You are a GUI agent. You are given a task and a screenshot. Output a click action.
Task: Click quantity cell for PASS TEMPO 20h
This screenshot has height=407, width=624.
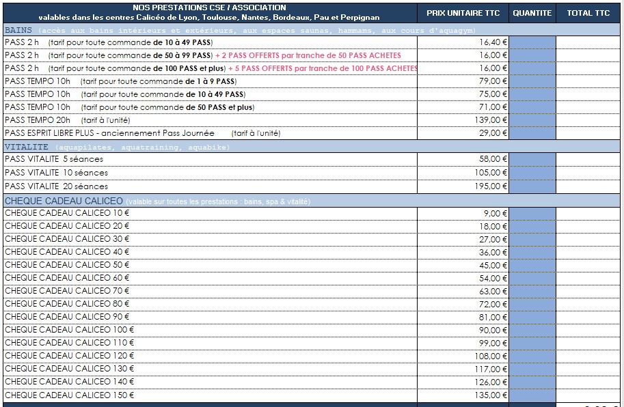532,120
